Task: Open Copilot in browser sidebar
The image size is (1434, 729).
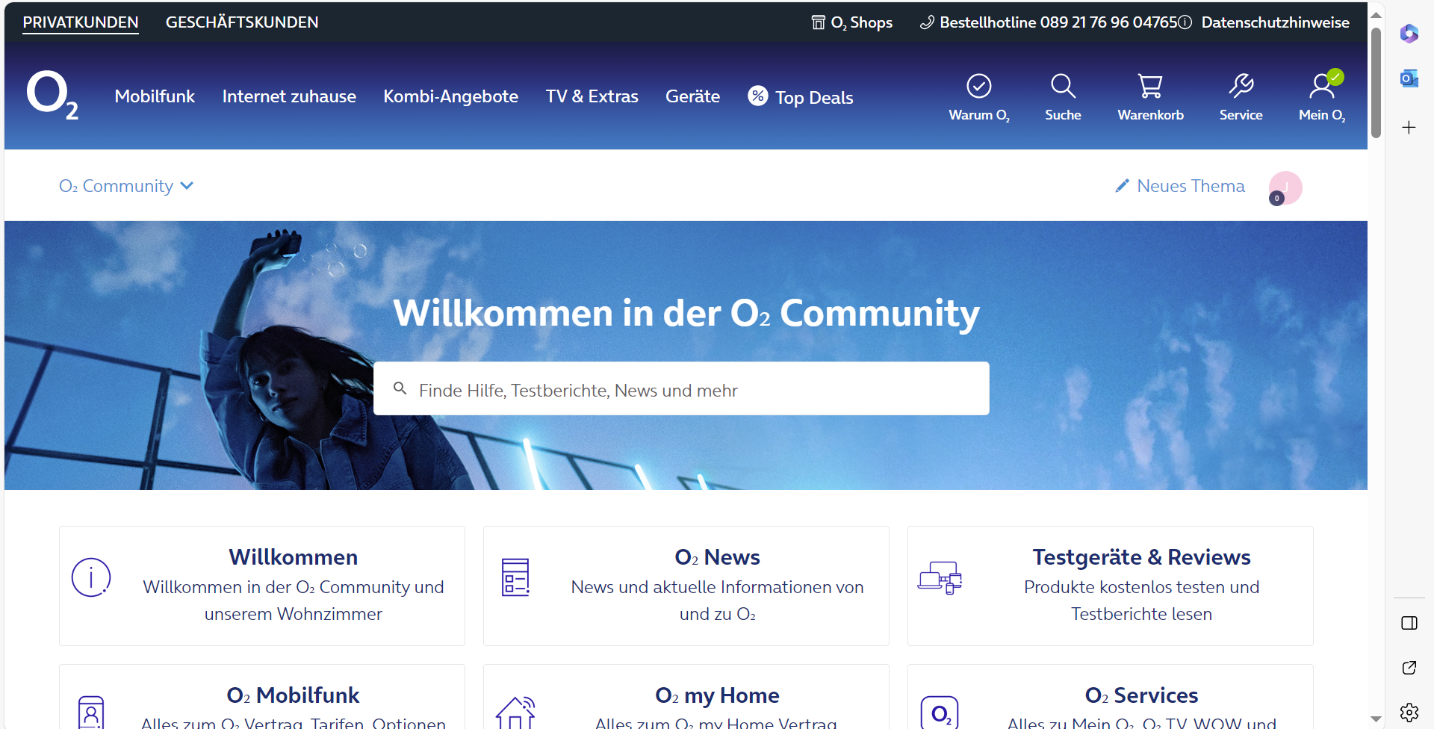Action: coord(1409,34)
